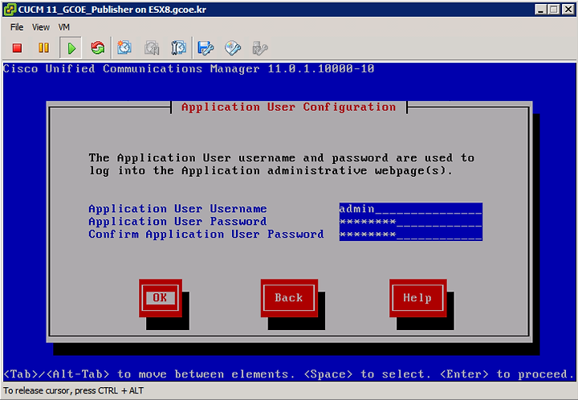Minimize the CUCM console window

540,10
